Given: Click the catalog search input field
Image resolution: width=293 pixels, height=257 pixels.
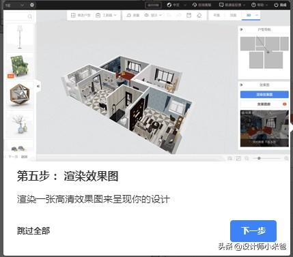Looking at the screenshot, I should click(18, 16).
